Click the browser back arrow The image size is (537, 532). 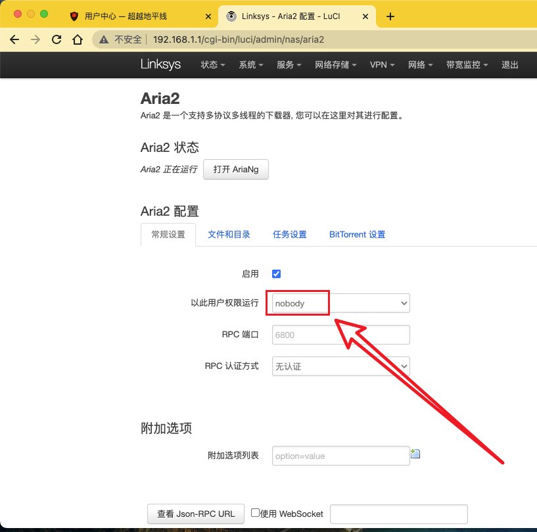pos(14,39)
